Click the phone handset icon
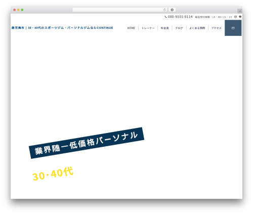Viewport: 253px width, 214px height. (x=165, y=17)
